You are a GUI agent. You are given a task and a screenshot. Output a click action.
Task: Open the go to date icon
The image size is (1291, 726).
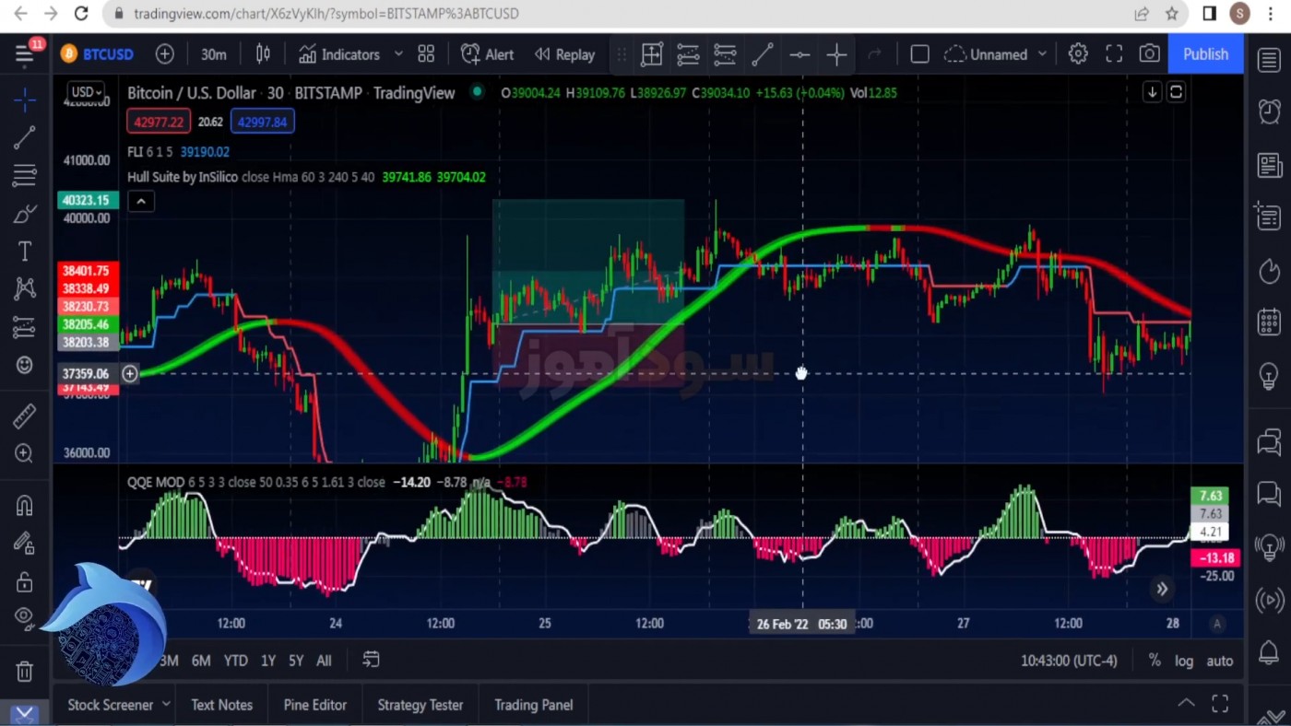[x=371, y=660]
